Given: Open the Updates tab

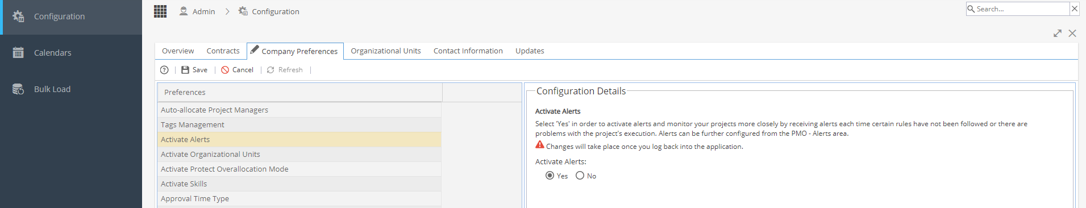Looking at the screenshot, I should 530,51.
